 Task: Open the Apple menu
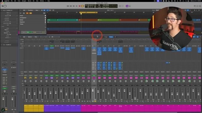point(2,1)
